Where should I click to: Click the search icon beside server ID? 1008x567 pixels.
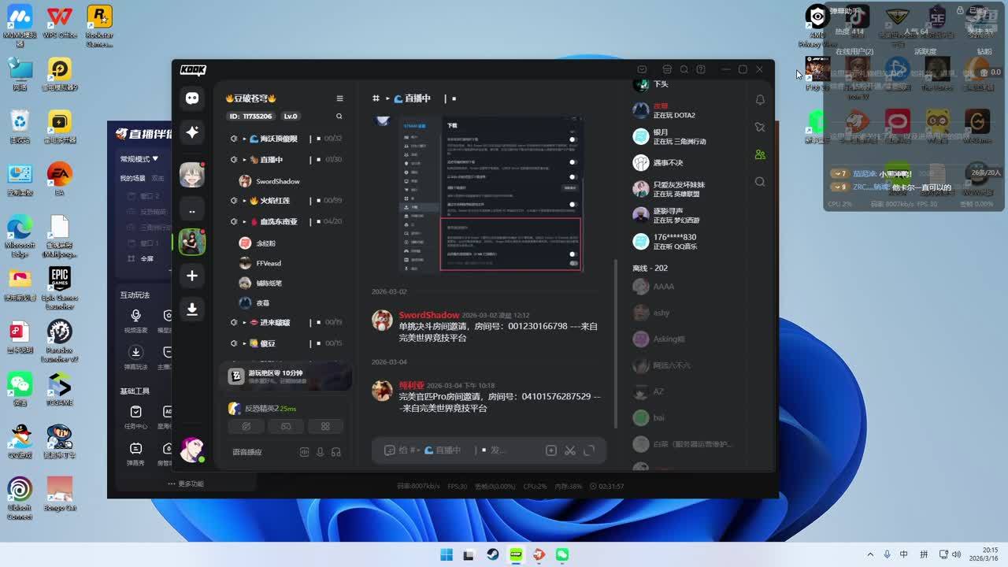[x=339, y=117]
